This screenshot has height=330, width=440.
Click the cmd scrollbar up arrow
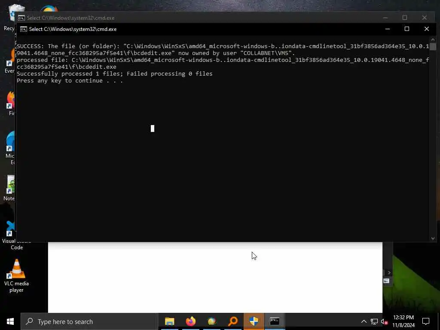click(x=433, y=40)
